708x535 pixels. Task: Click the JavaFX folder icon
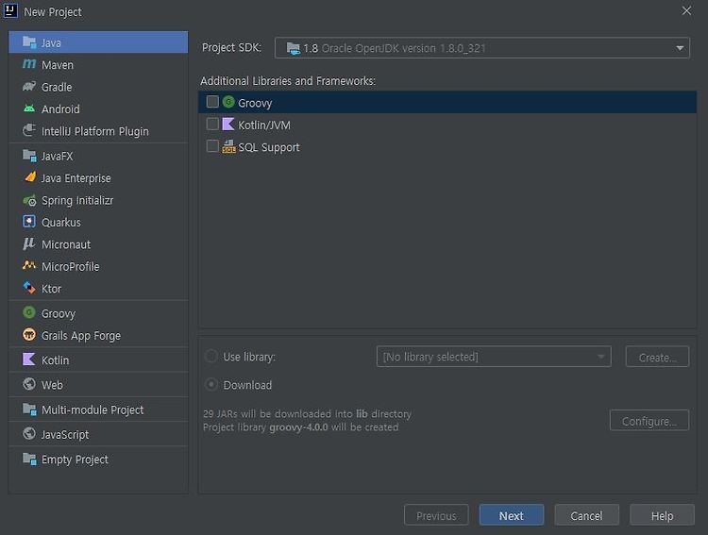pyautogui.click(x=29, y=156)
